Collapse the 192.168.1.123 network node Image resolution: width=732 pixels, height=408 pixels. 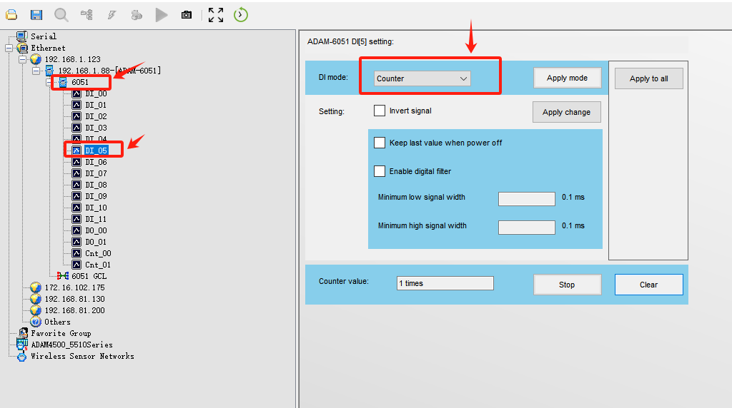coord(23,59)
